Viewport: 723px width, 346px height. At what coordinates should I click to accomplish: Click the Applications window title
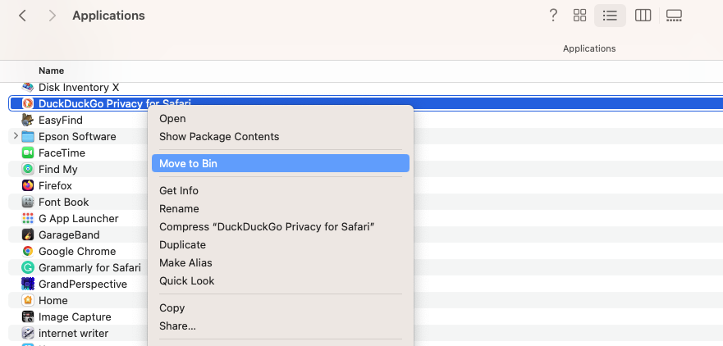pos(108,16)
